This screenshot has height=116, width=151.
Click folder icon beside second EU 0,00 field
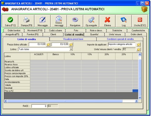[71, 44]
